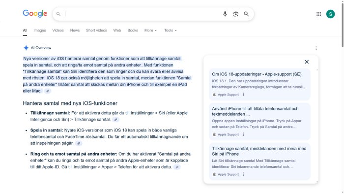
Task: Switch to the Videos tab
Action: pos(58,31)
